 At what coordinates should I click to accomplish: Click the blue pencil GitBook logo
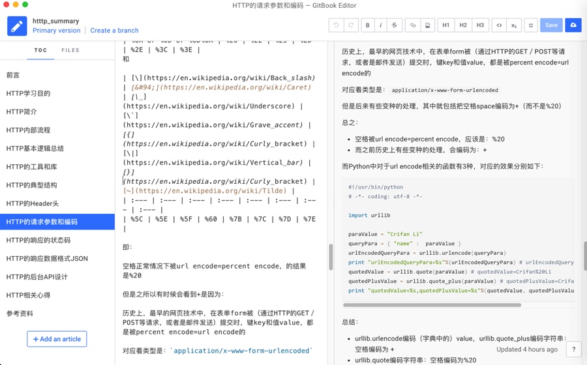point(17,26)
